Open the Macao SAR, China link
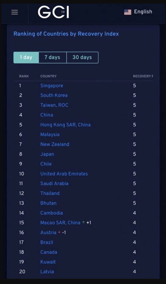Screen dimensions: 166x284 point(60,223)
